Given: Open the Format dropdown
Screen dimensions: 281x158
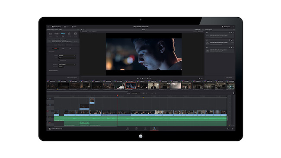Looking at the screenshot, I should pyautogui.click(x=67, y=56).
